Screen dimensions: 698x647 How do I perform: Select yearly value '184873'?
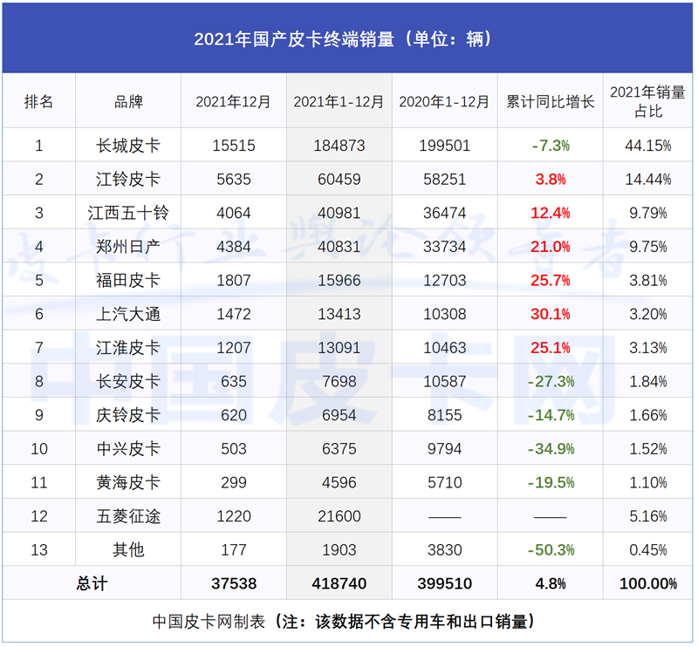(x=339, y=146)
